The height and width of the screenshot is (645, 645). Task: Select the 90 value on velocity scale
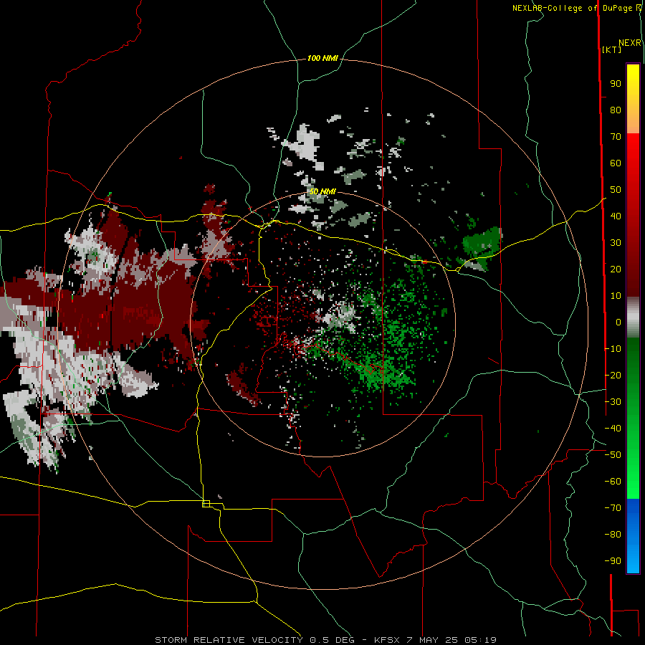click(616, 84)
